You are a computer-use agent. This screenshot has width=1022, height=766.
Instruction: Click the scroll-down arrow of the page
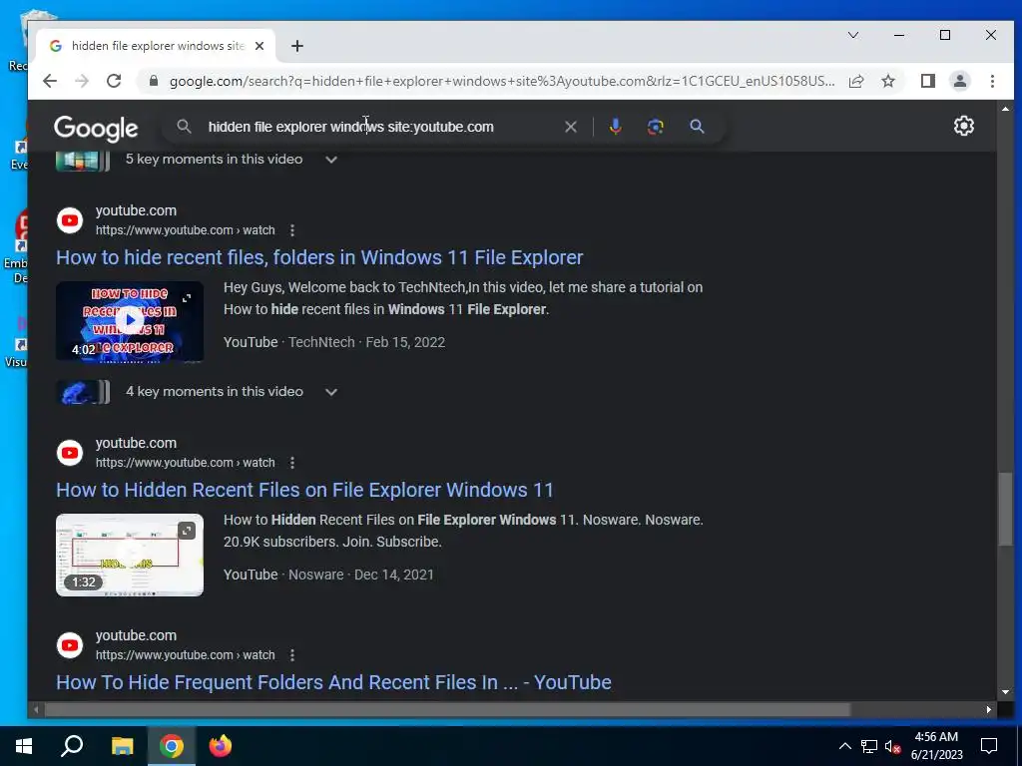[x=1005, y=692]
